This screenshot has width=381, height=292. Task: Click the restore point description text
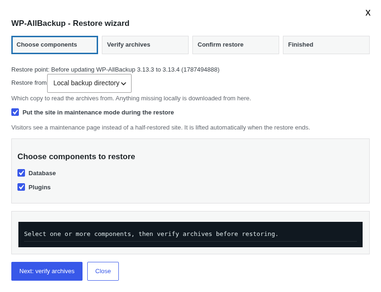pyautogui.click(x=116, y=70)
